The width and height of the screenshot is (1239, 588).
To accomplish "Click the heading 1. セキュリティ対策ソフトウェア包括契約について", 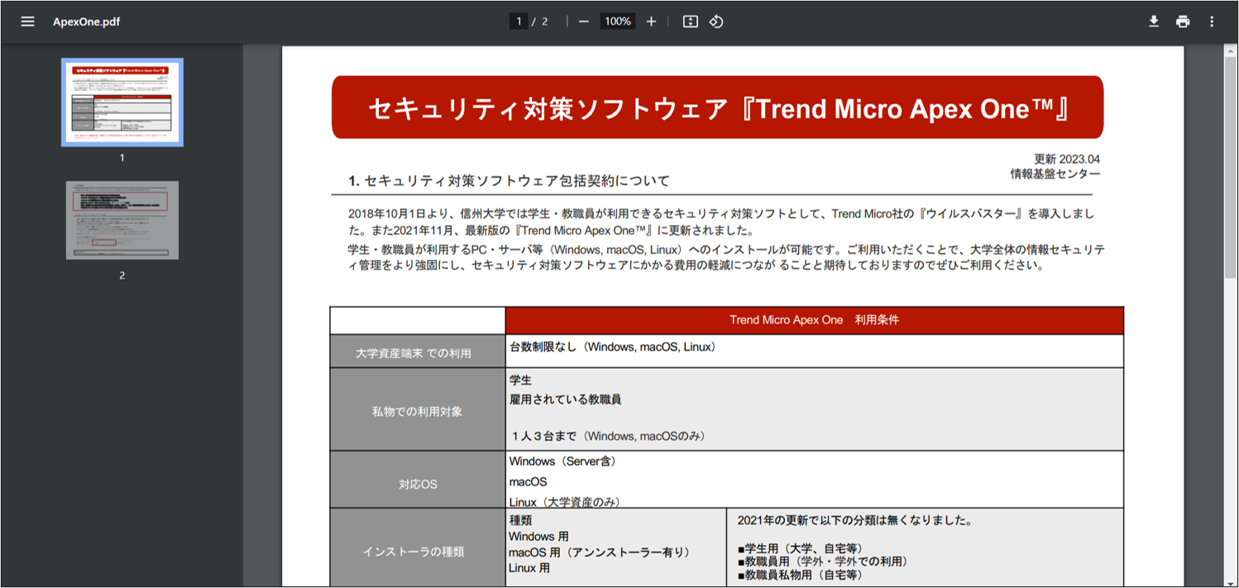I will tap(509, 180).
